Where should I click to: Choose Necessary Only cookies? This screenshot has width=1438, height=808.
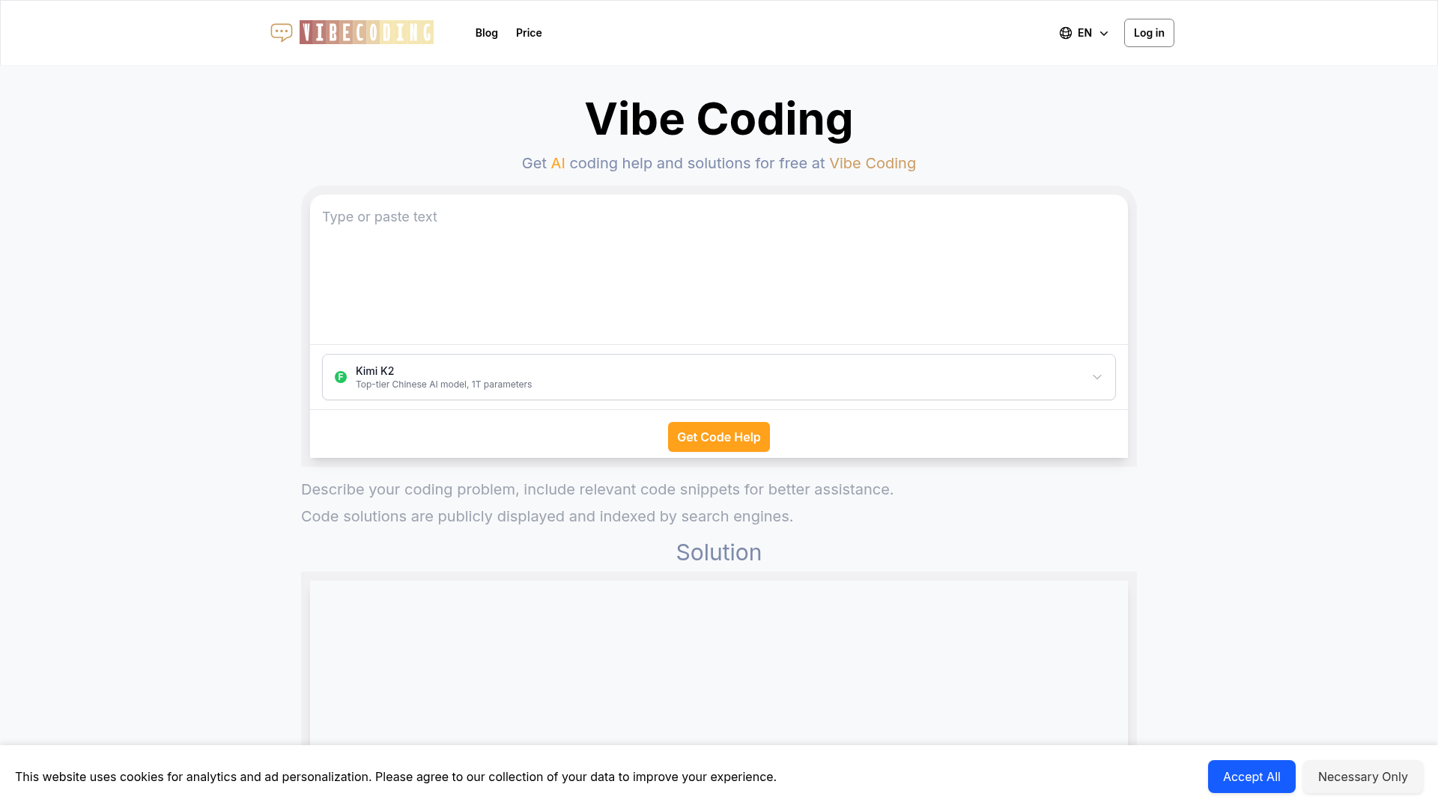[x=1362, y=777]
